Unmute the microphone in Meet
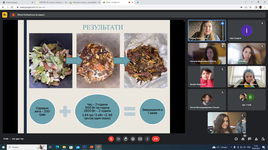 click(x=111, y=139)
